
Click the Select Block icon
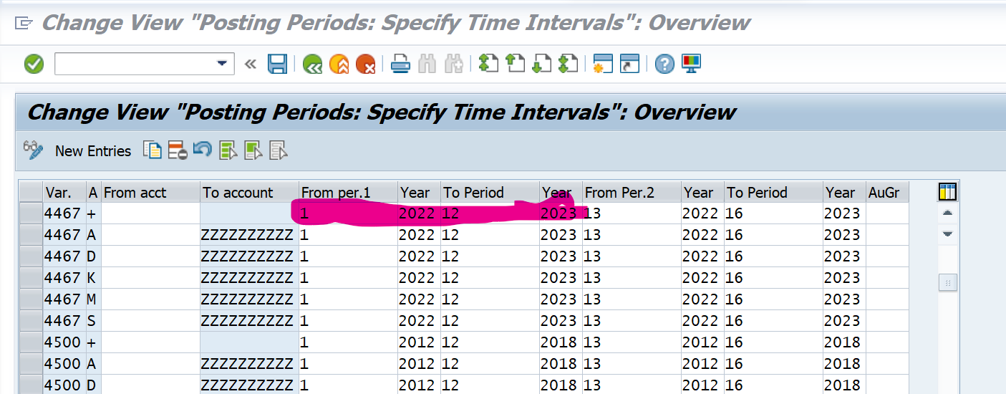click(253, 150)
